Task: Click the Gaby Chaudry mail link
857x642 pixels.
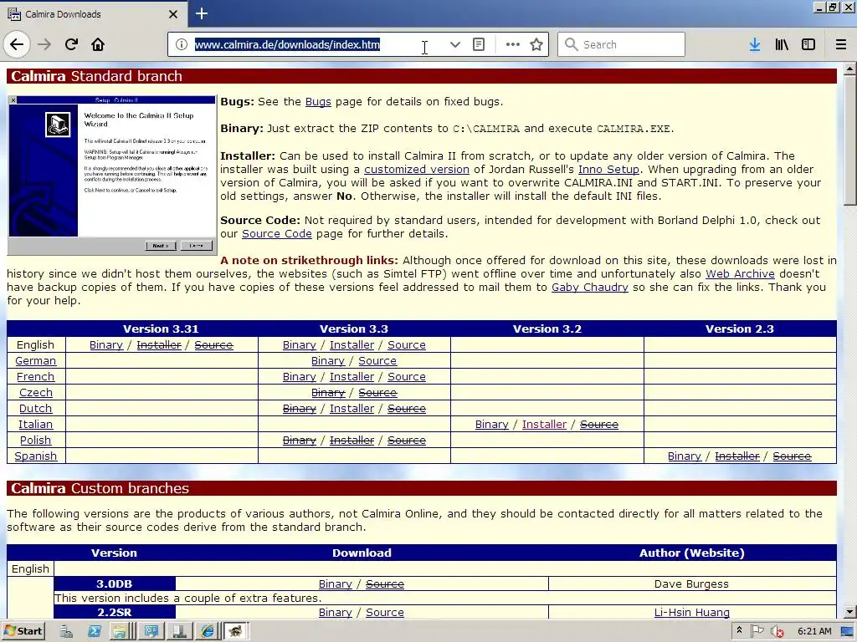Action: pyautogui.click(x=590, y=288)
